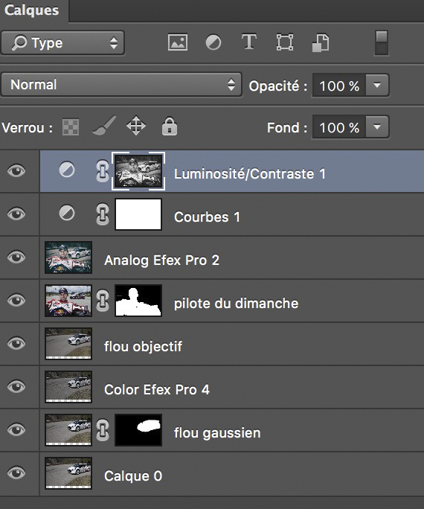Filter for adjustment layers icon
Viewport: 424px width, 509px height.
click(x=213, y=42)
